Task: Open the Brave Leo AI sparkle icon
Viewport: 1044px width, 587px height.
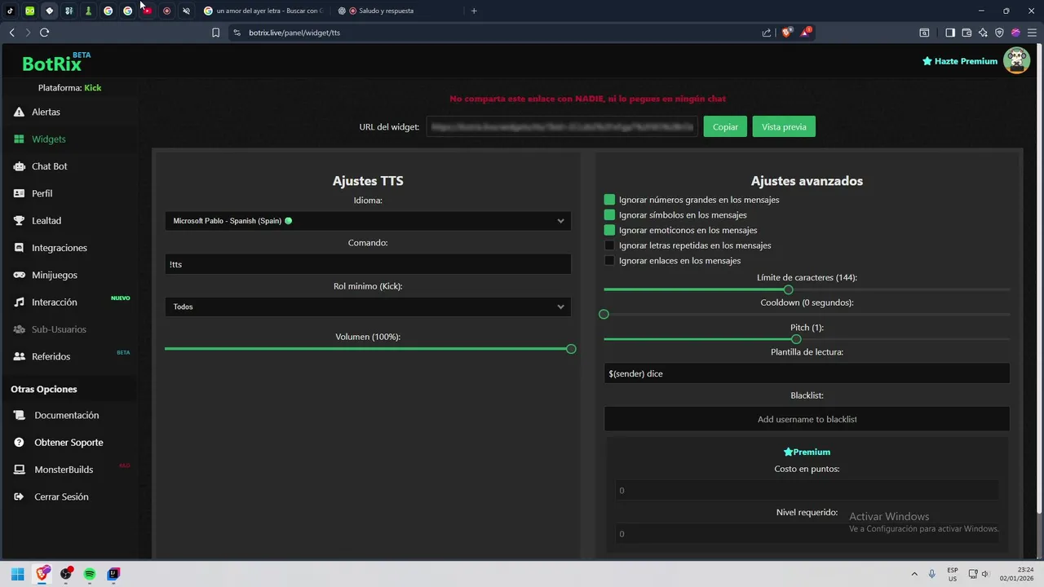Action: pyautogui.click(x=983, y=33)
